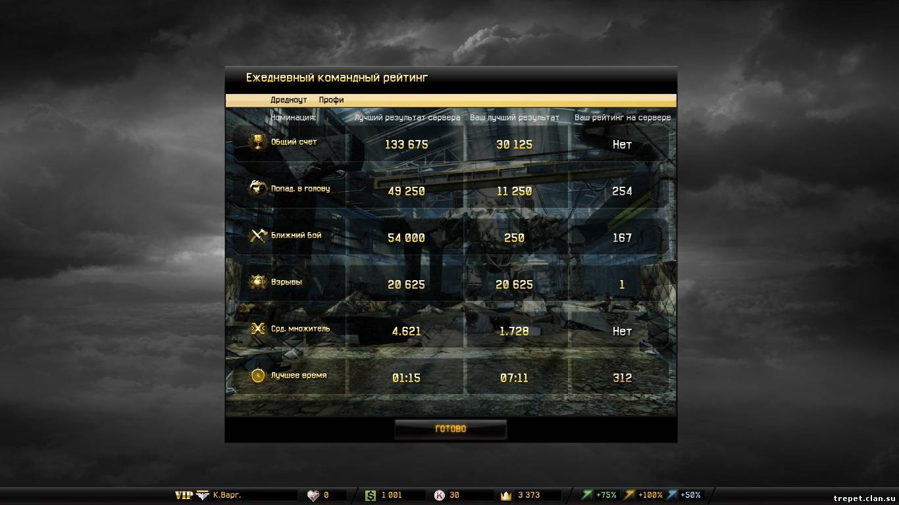The image size is (899, 505).
Task: Click the player name К.Варг.
Action: point(227,495)
